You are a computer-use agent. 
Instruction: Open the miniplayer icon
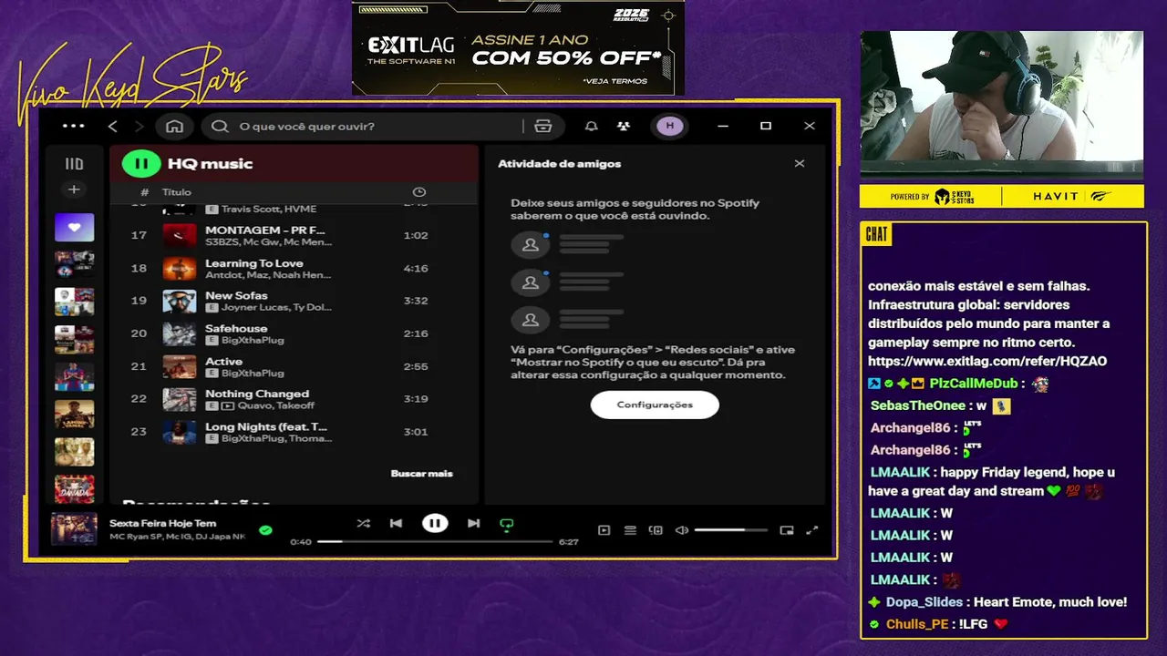pyautogui.click(x=787, y=530)
